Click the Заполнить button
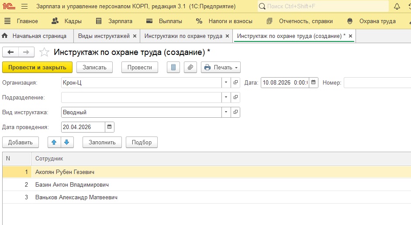This screenshot has height=225, width=411. pyautogui.click(x=102, y=142)
